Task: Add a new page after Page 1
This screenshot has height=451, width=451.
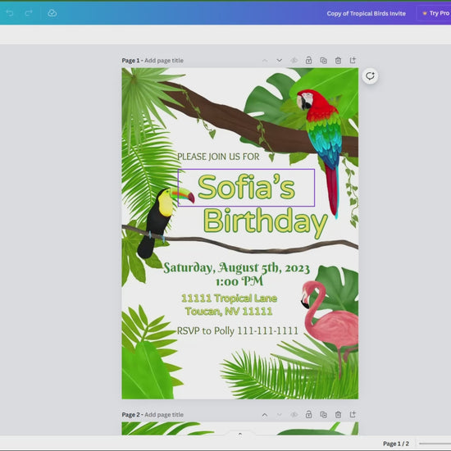Action: 353,61
